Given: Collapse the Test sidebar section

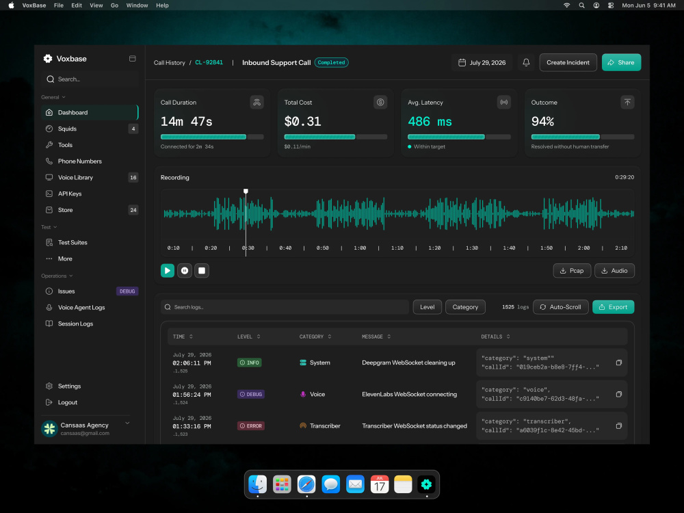Looking at the screenshot, I should [x=49, y=227].
